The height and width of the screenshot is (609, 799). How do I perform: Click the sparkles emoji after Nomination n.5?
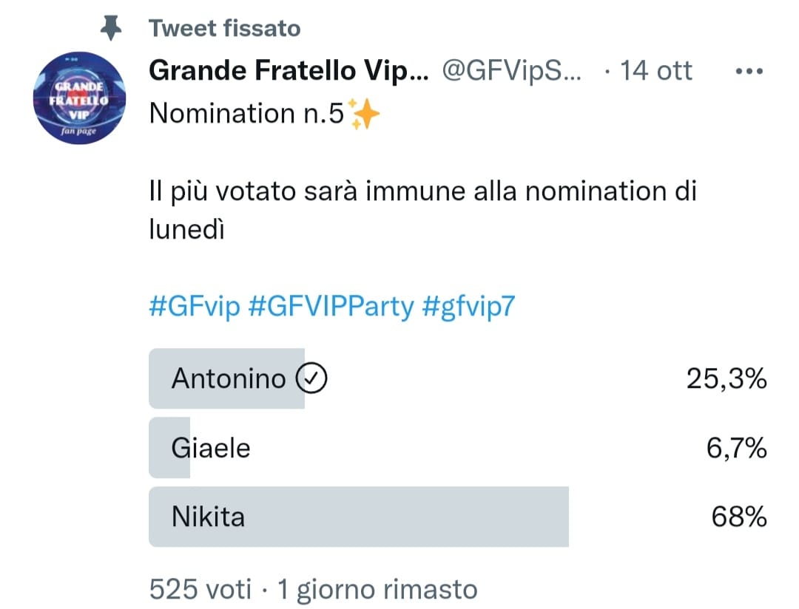pyautogui.click(x=364, y=114)
